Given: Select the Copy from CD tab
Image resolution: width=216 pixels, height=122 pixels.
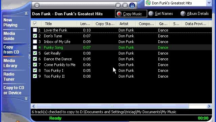Looking at the screenshot, I should (11, 49).
